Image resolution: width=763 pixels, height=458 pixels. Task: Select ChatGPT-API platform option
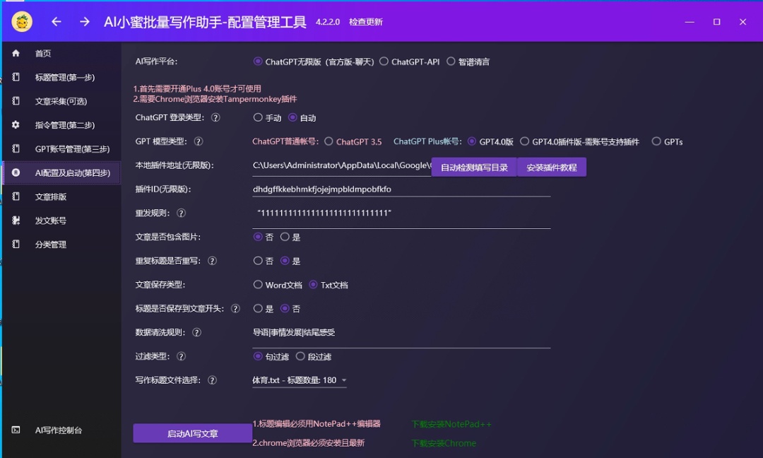click(x=409, y=61)
